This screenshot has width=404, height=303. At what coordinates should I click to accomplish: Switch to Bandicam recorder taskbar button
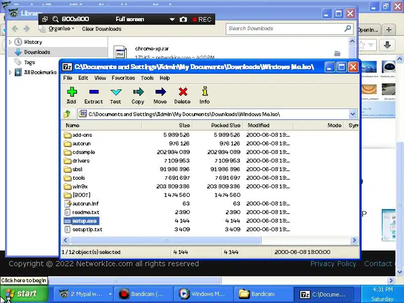tap(144, 294)
